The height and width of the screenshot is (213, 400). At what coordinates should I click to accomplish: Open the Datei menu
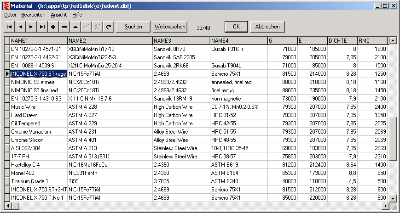[x=10, y=15]
